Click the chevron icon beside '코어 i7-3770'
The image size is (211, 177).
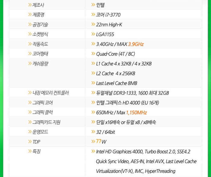93,14
